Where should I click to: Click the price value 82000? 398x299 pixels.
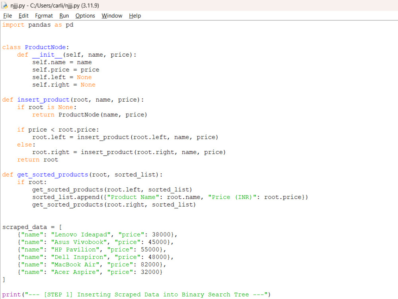pyautogui.click(x=150, y=265)
